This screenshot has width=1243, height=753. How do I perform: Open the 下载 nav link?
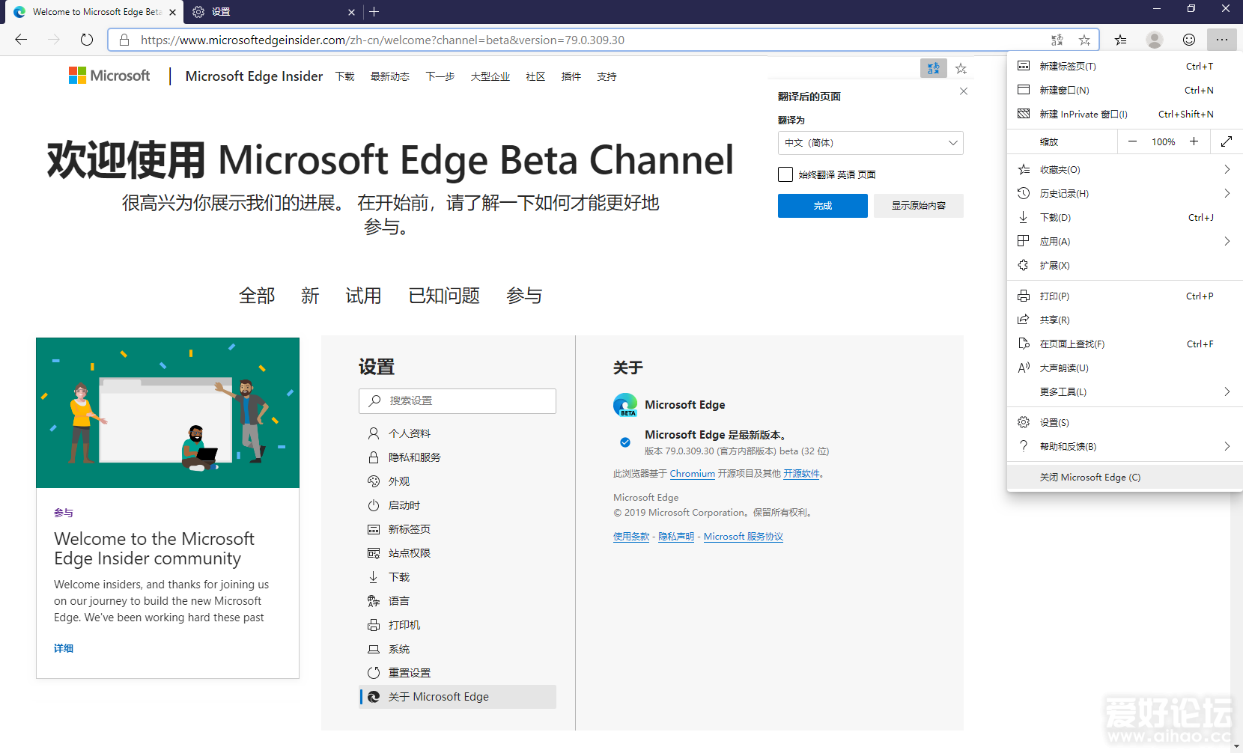[345, 76]
